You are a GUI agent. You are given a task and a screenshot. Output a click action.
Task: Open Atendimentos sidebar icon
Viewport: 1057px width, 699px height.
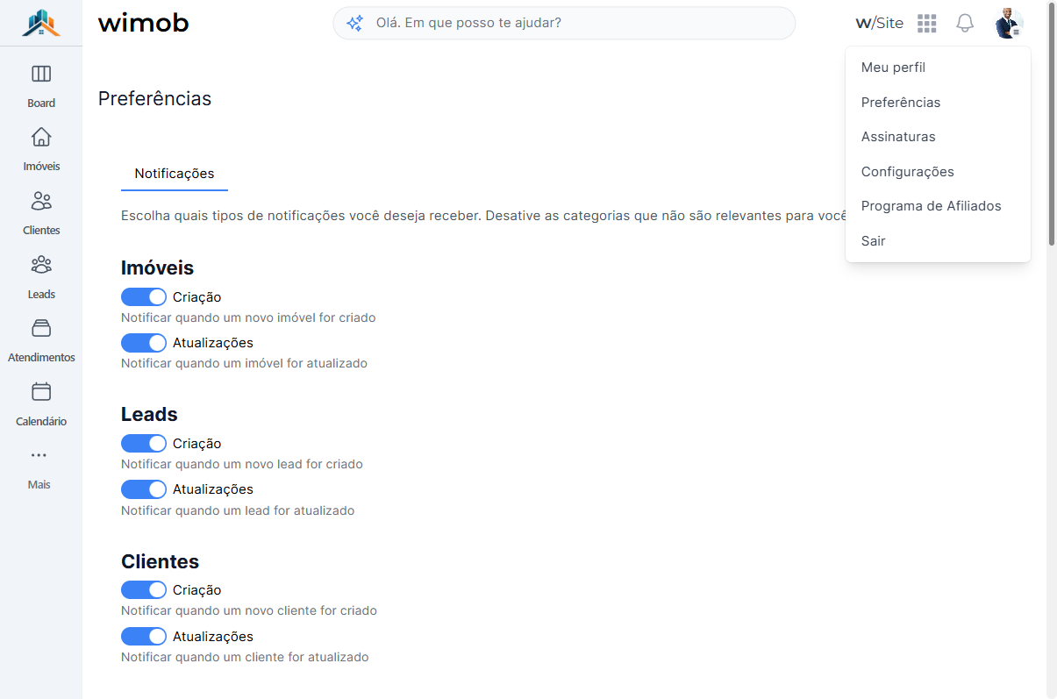[41, 328]
